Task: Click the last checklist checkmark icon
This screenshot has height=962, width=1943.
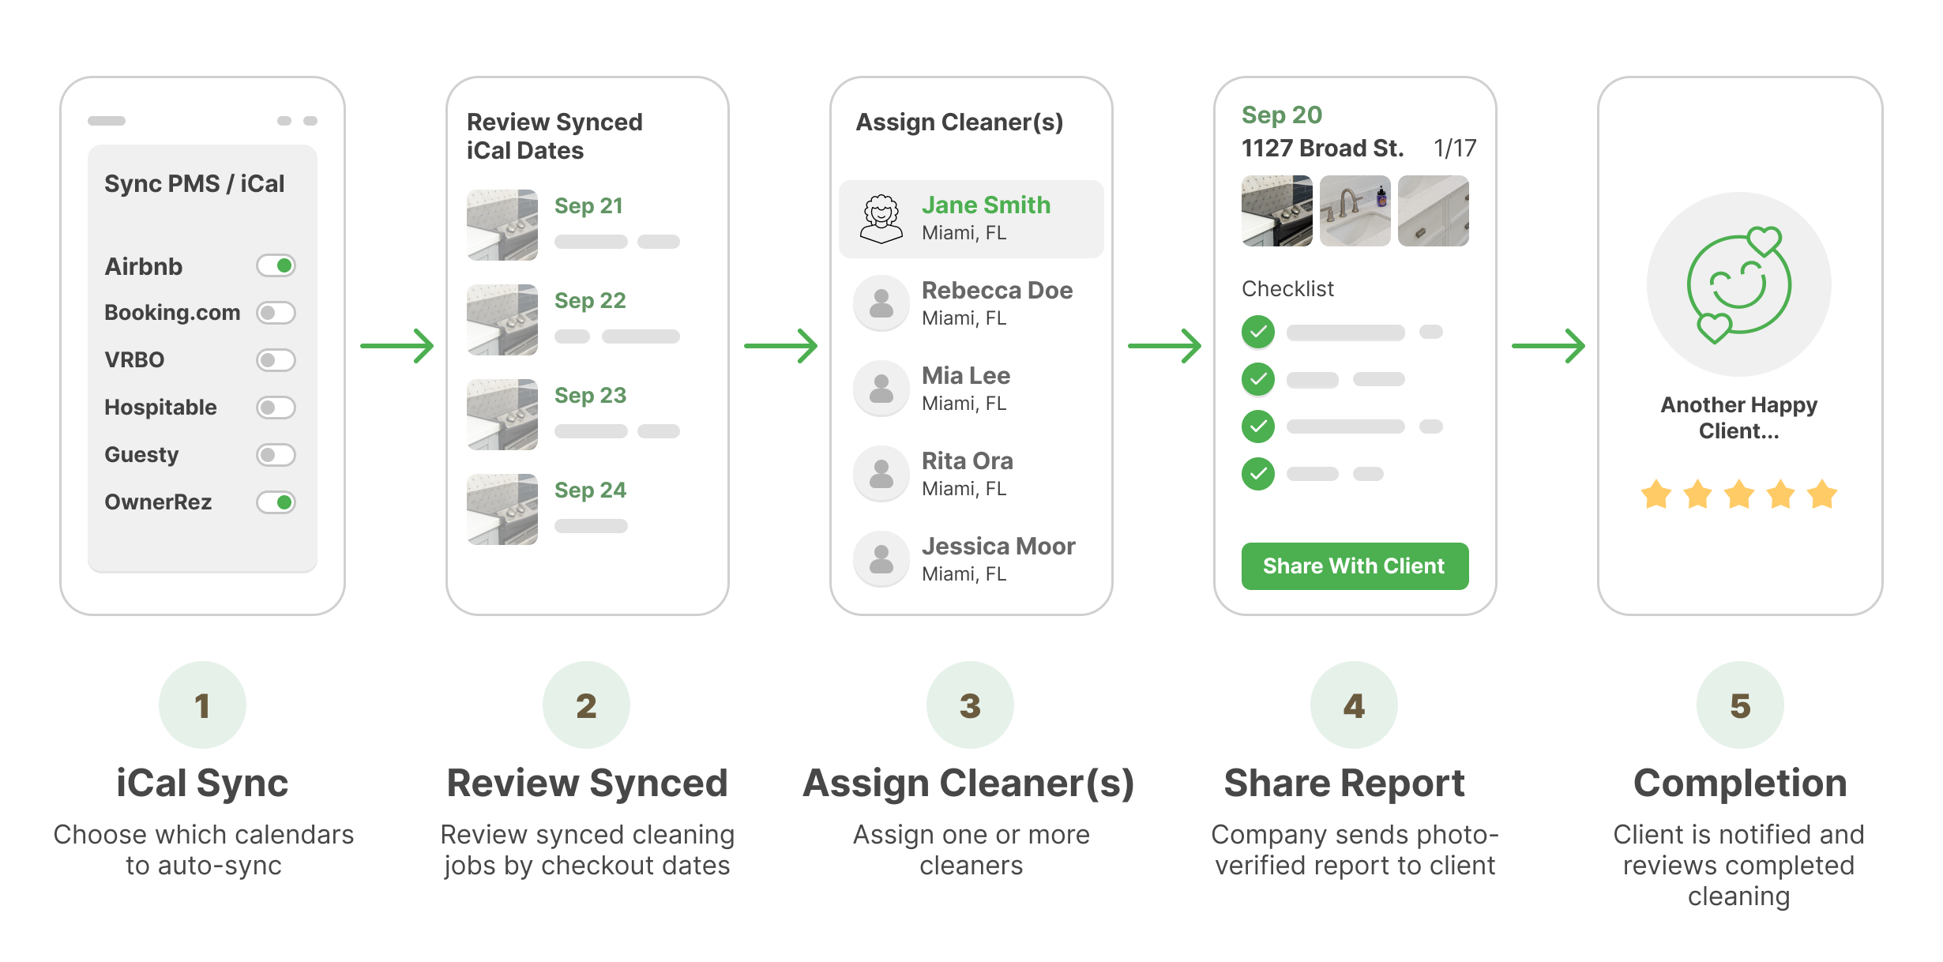Action: tap(1257, 474)
